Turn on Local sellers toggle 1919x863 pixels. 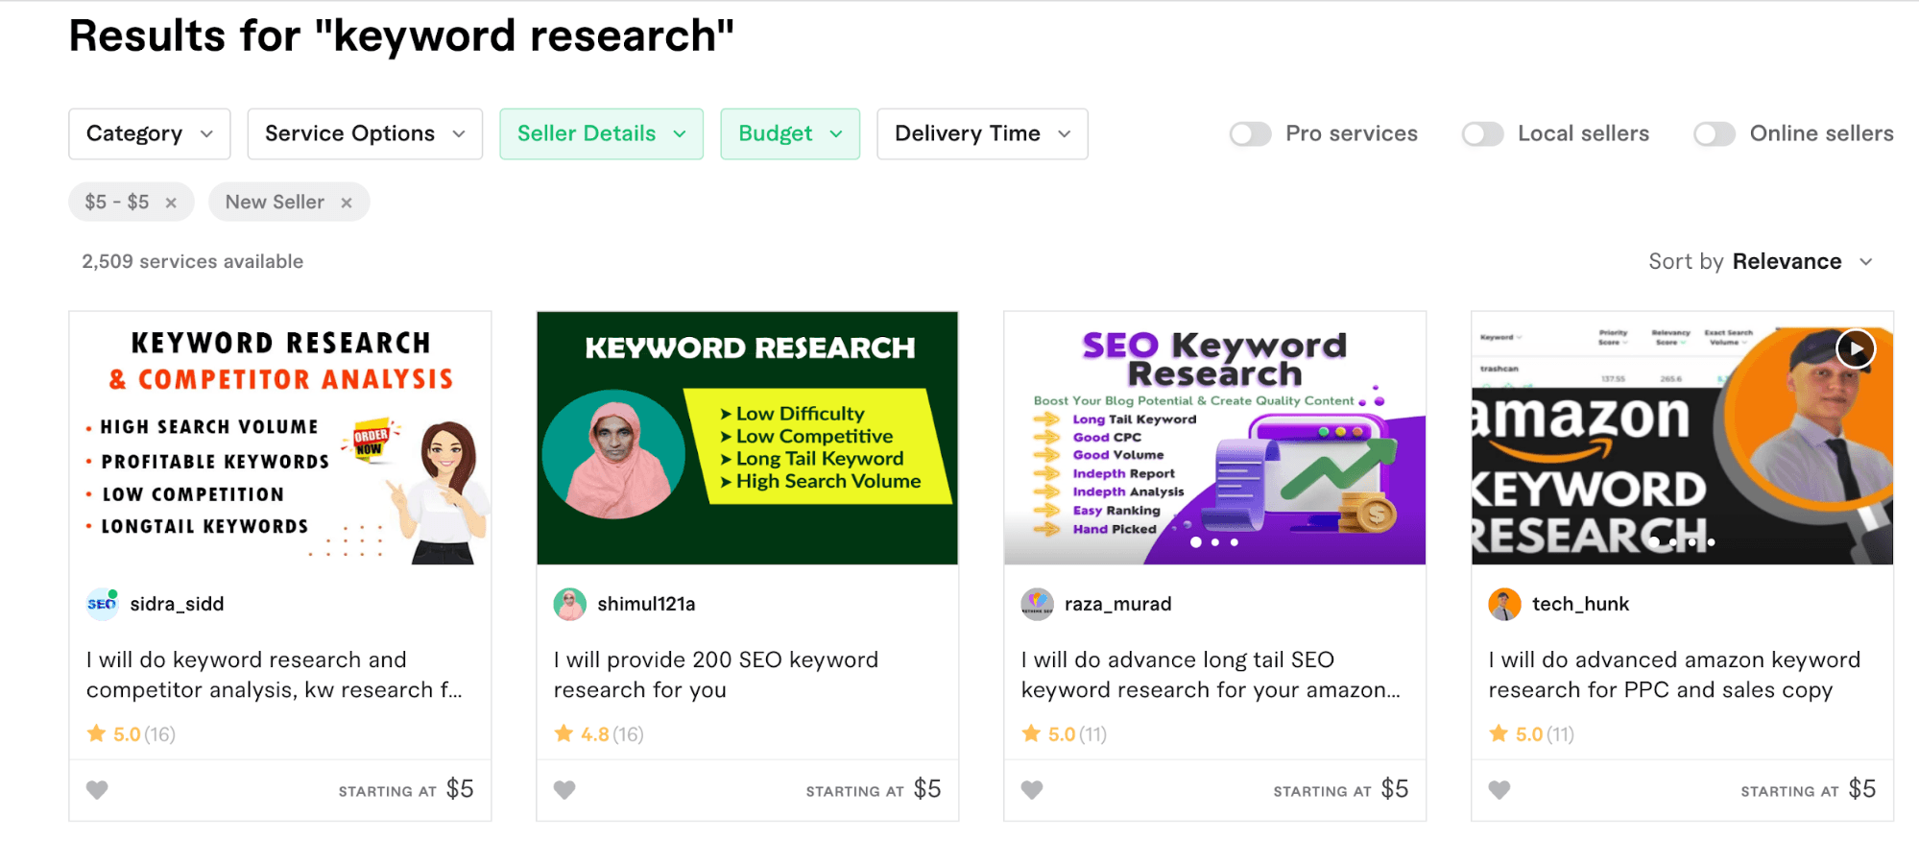1482,133
